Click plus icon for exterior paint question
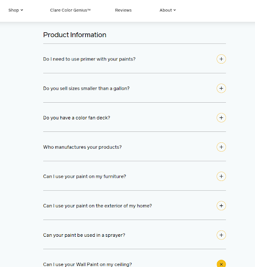The width and height of the screenshot is (255, 267). click(x=221, y=206)
